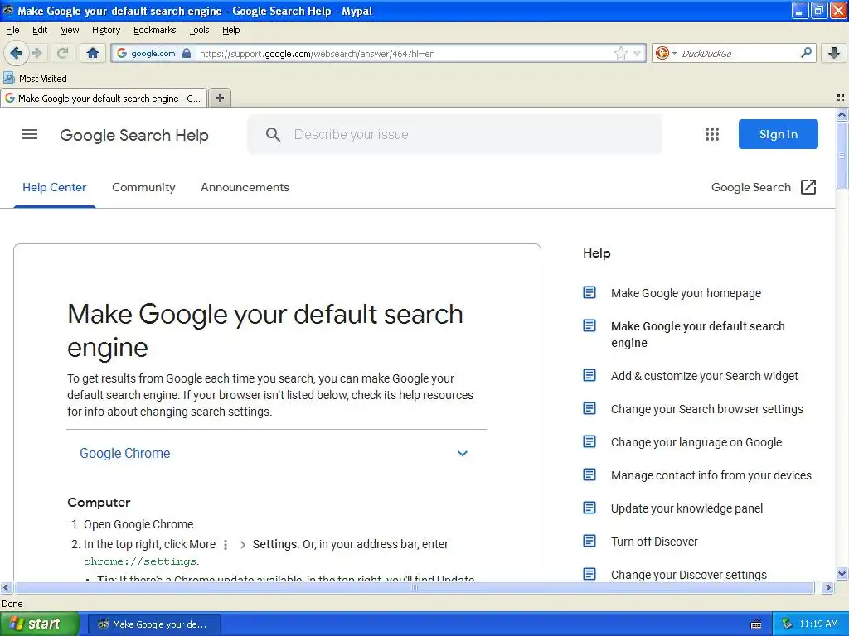
Task: Click the forward navigation arrow
Action: (36, 53)
